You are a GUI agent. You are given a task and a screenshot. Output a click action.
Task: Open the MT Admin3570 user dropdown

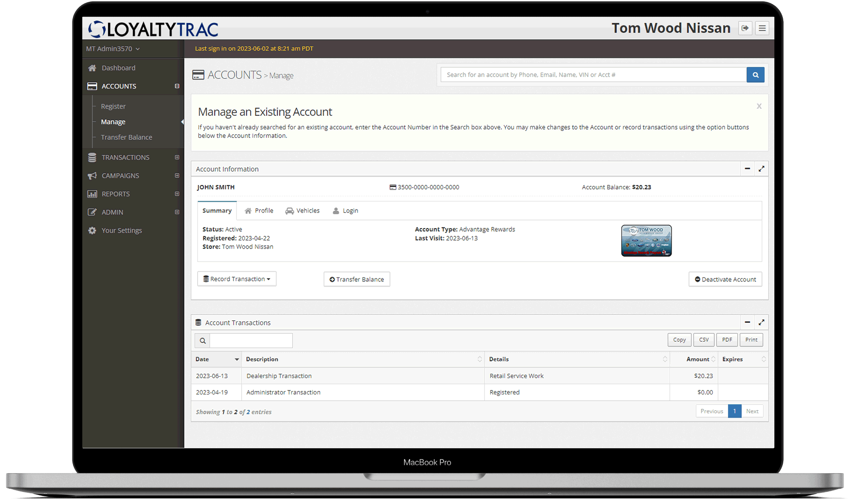[113, 48]
